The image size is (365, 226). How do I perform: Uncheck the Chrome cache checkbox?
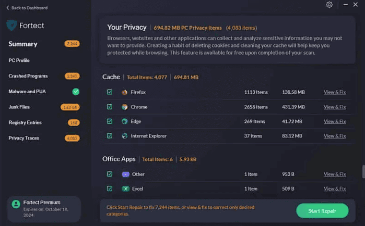110,107
